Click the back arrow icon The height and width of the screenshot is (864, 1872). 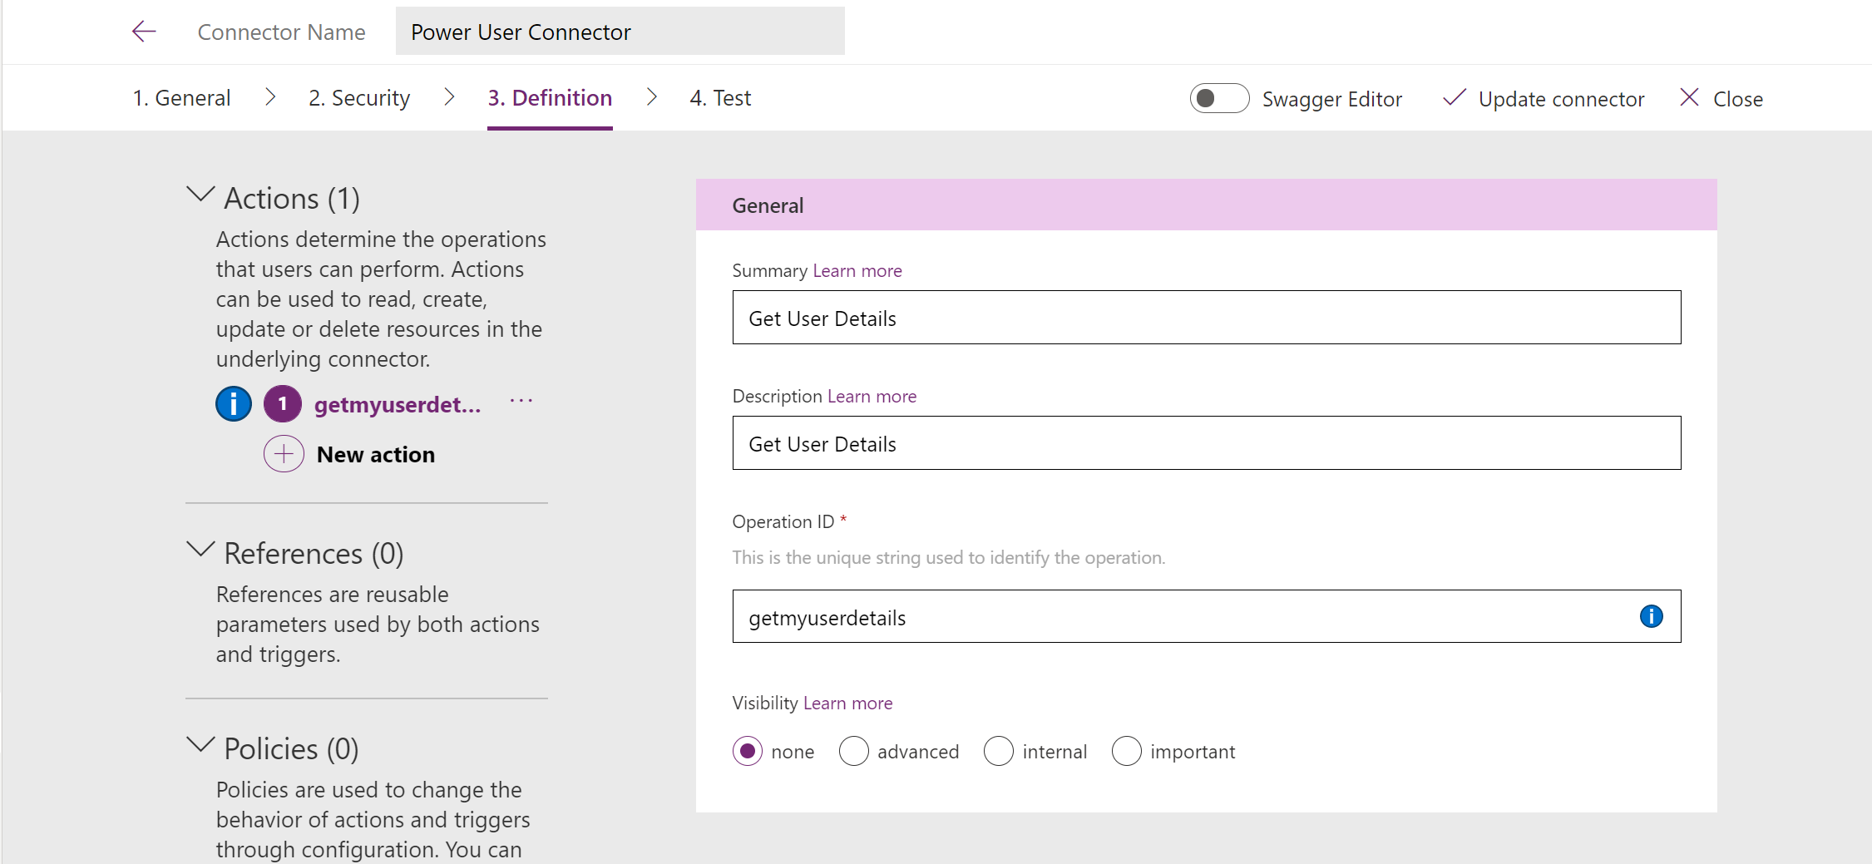pos(144,32)
